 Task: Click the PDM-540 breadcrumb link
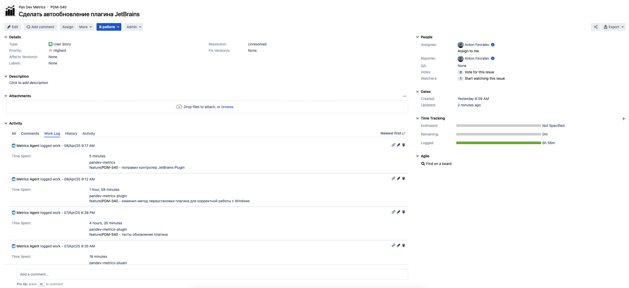pyautogui.click(x=58, y=7)
